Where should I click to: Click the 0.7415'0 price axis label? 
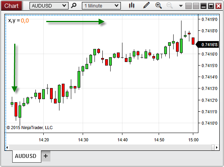click(209, 66)
